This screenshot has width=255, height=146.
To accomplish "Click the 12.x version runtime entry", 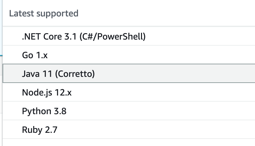I will point(47,93).
